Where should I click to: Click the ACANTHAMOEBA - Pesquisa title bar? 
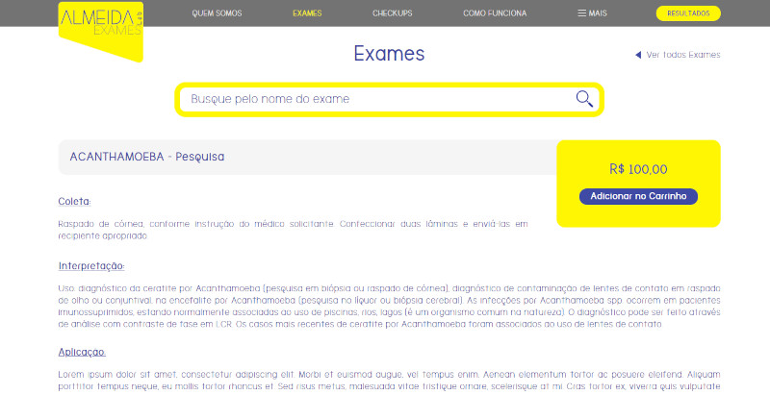[306, 157]
